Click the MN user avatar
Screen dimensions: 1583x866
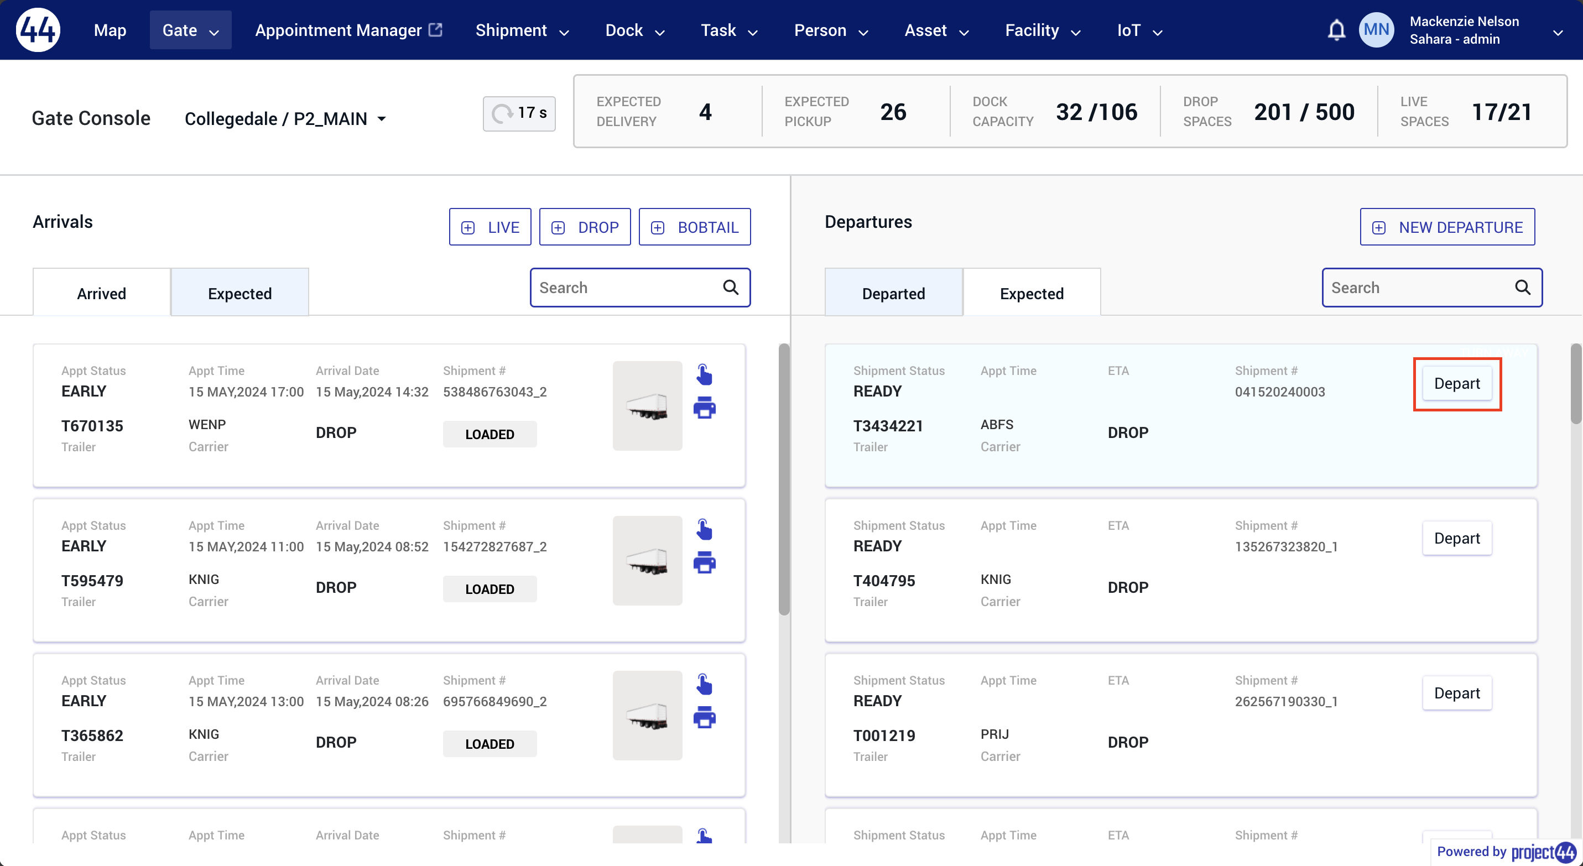pyautogui.click(x=1377, y=30)
